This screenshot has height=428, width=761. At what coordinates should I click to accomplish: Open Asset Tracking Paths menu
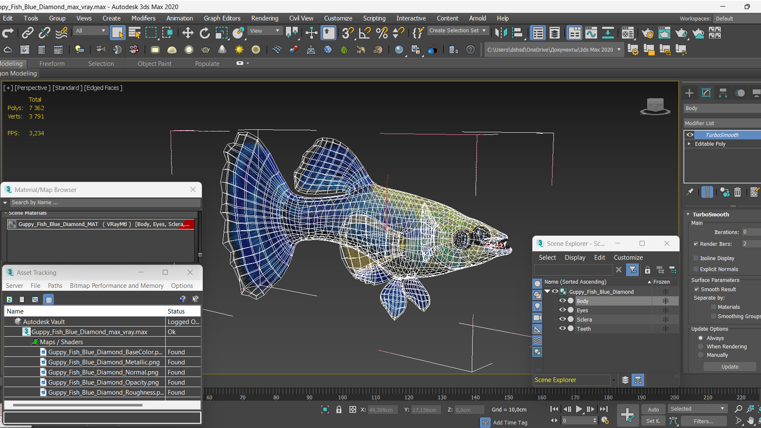55,285
